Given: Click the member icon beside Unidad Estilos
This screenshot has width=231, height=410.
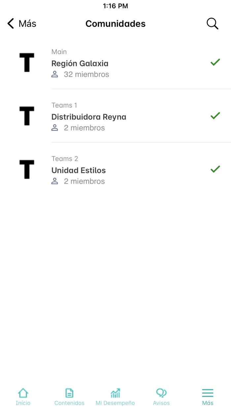Looking at the screenshot, I should coord(54,181).
